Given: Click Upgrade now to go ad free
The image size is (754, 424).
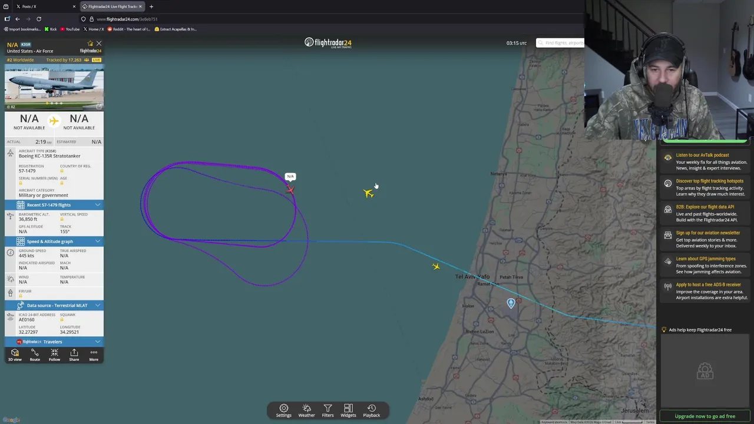Looking at the screenshot, I should (x=705, y=416).
